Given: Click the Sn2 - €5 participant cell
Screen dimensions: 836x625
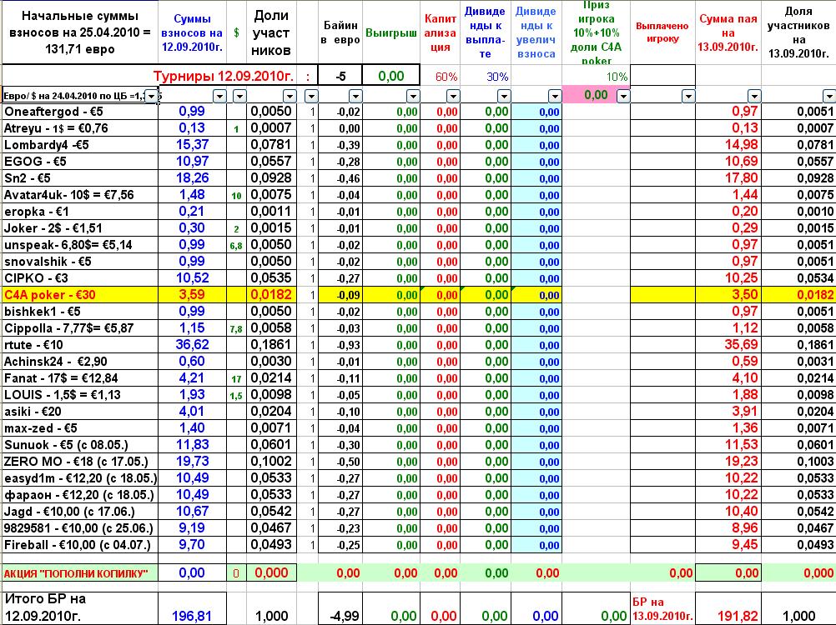Looking at the screenshot, I should coord(80,178).
